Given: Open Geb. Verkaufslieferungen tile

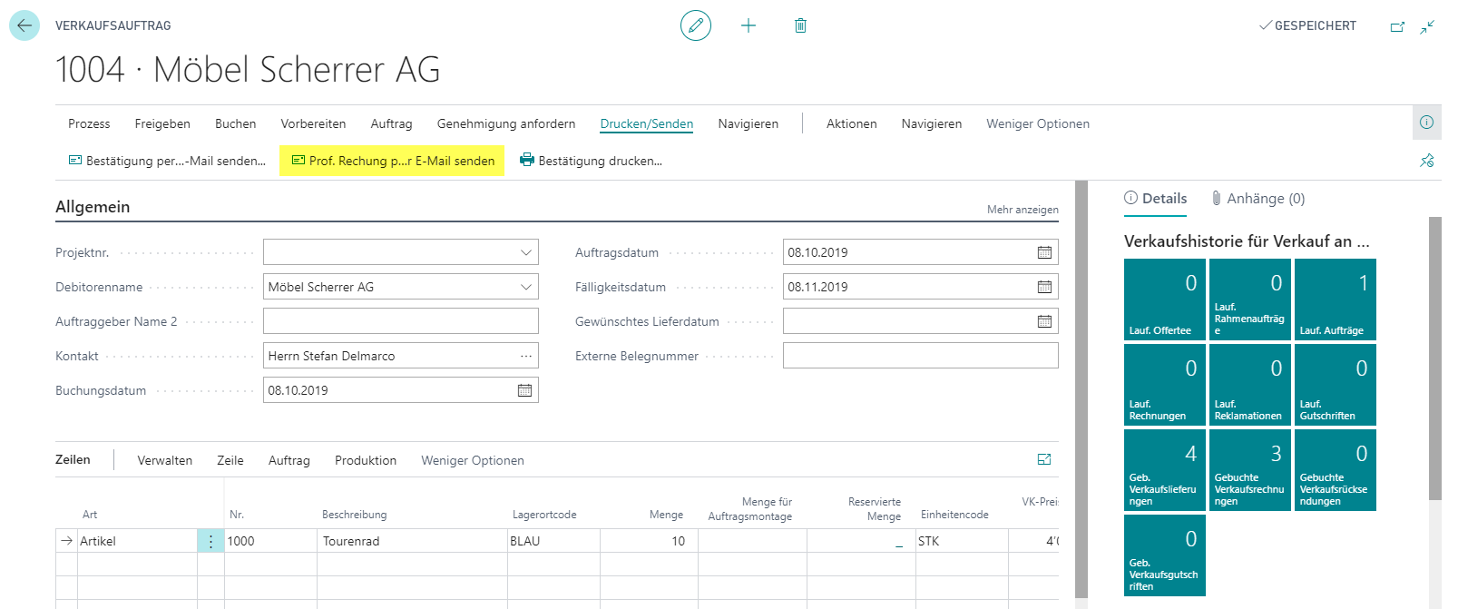Looking at the screenshot, I should [x=1165, y=470].
